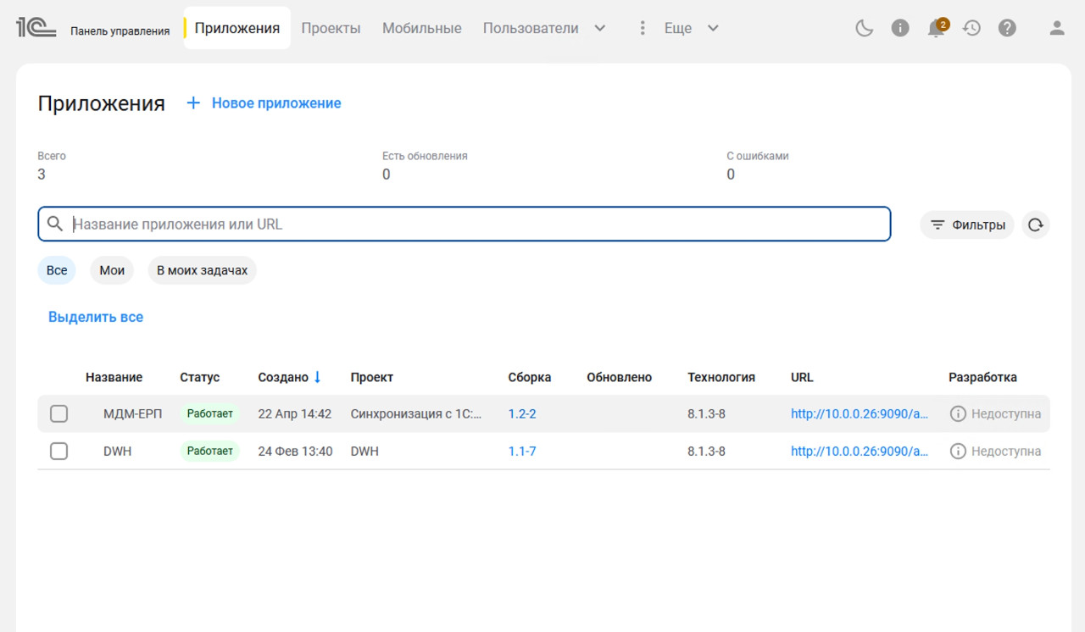
Task: Switch to the Мобильные tab
Action: 422,28
